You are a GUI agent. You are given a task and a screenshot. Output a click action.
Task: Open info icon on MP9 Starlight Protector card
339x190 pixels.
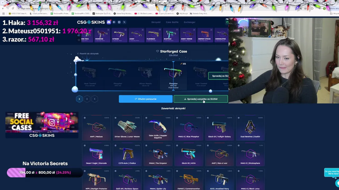point(85,171)
